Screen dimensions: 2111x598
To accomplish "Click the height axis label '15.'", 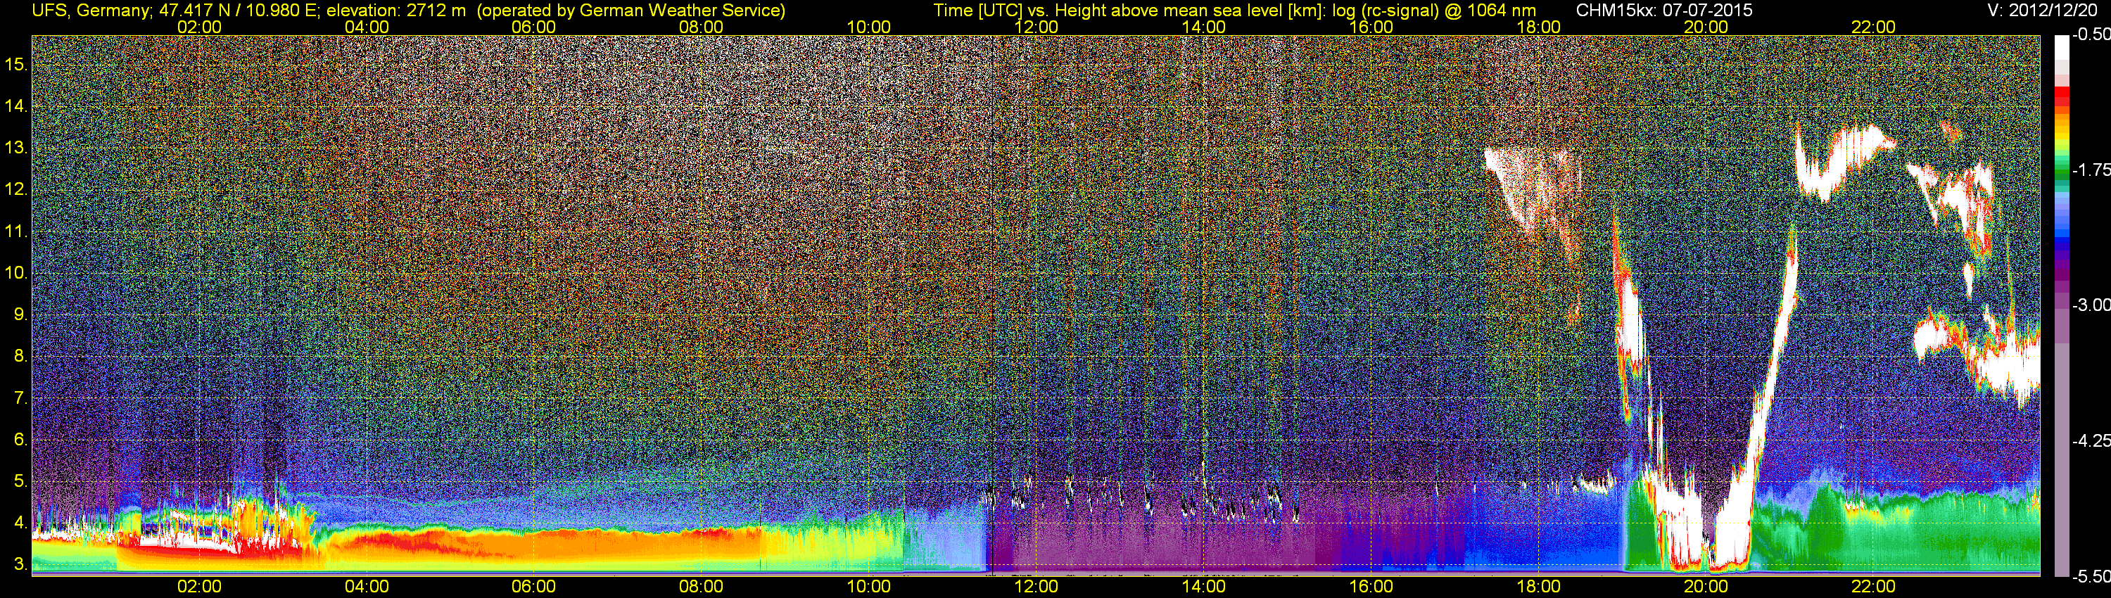I will [x=16, y=65].
